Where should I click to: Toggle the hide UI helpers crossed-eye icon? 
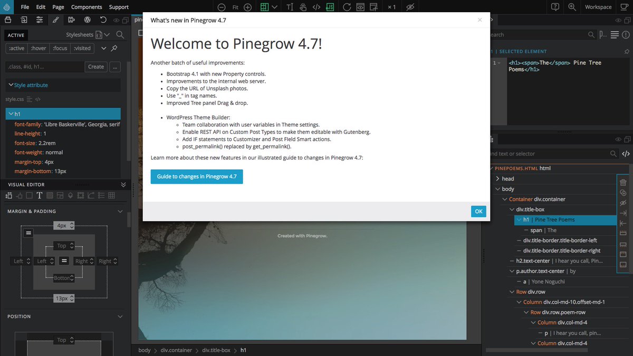click(x=410, y=7)
